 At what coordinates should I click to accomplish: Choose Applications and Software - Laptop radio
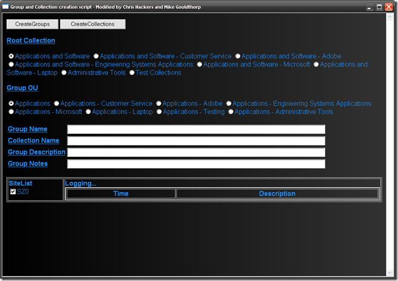click(x=316, y=64)
